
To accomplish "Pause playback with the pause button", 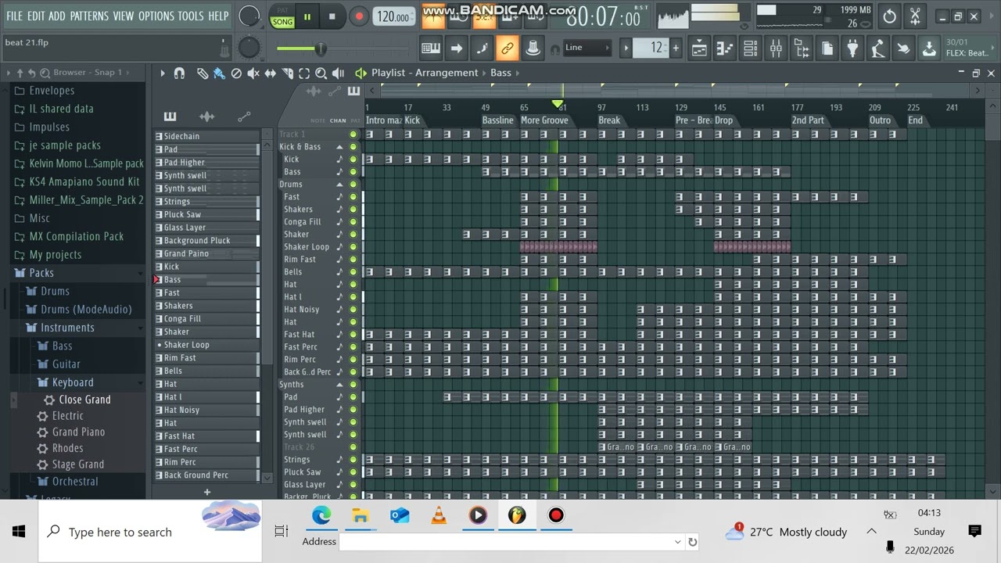I will coord(307,16).
